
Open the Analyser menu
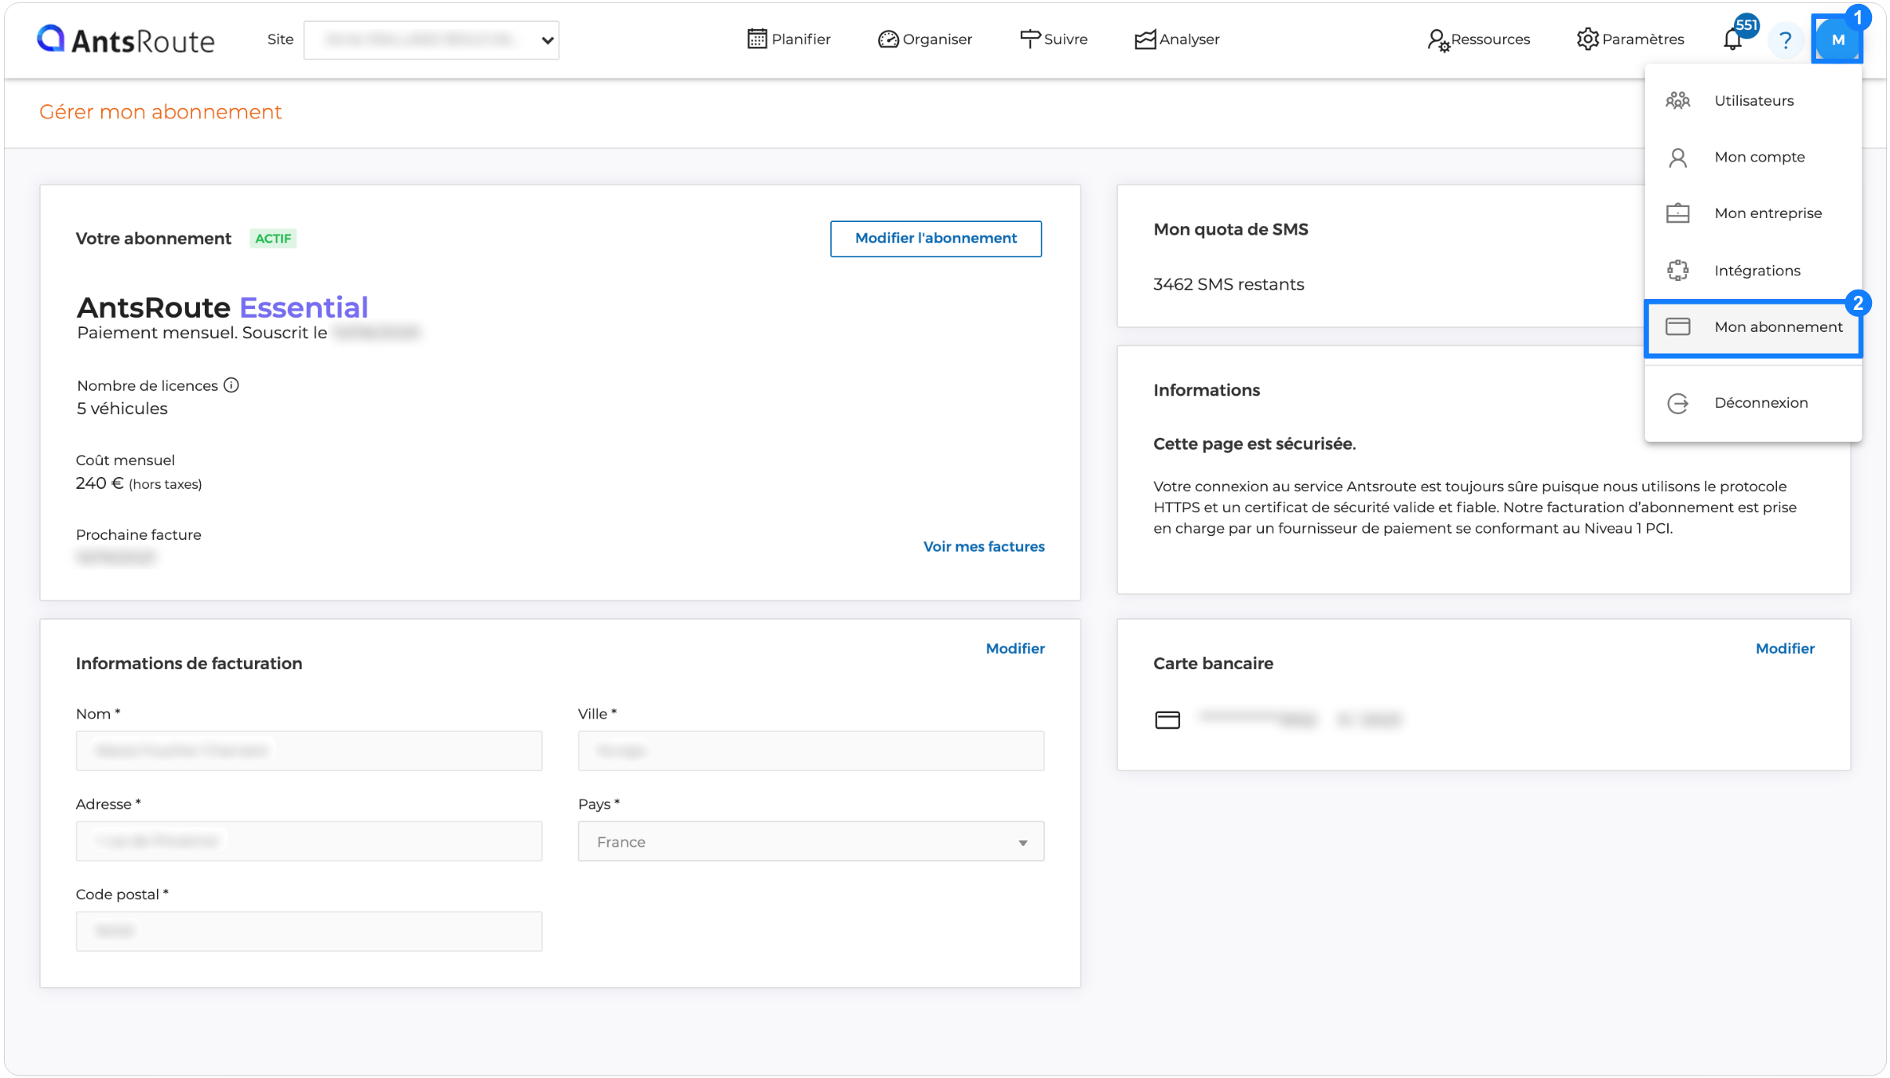point(1177,39)
